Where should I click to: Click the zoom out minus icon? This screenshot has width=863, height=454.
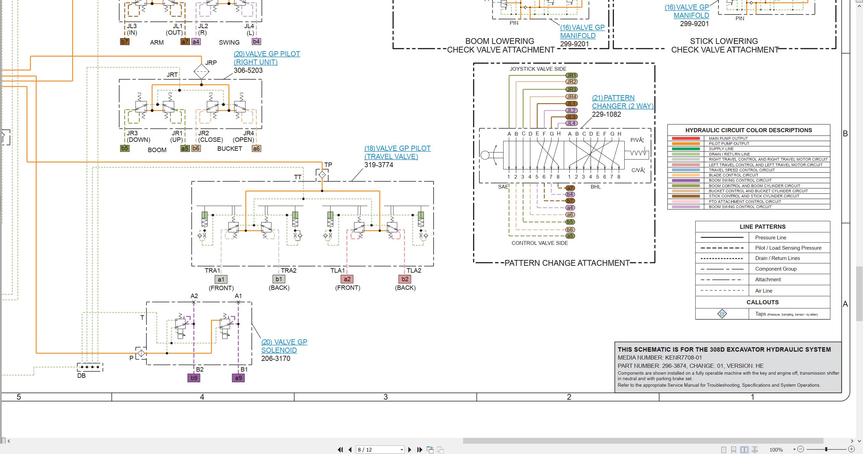click(x=801, y=449)
